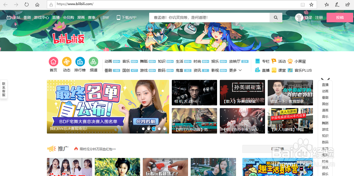Select the fifth carousel dot

click(x=165, y=129)
